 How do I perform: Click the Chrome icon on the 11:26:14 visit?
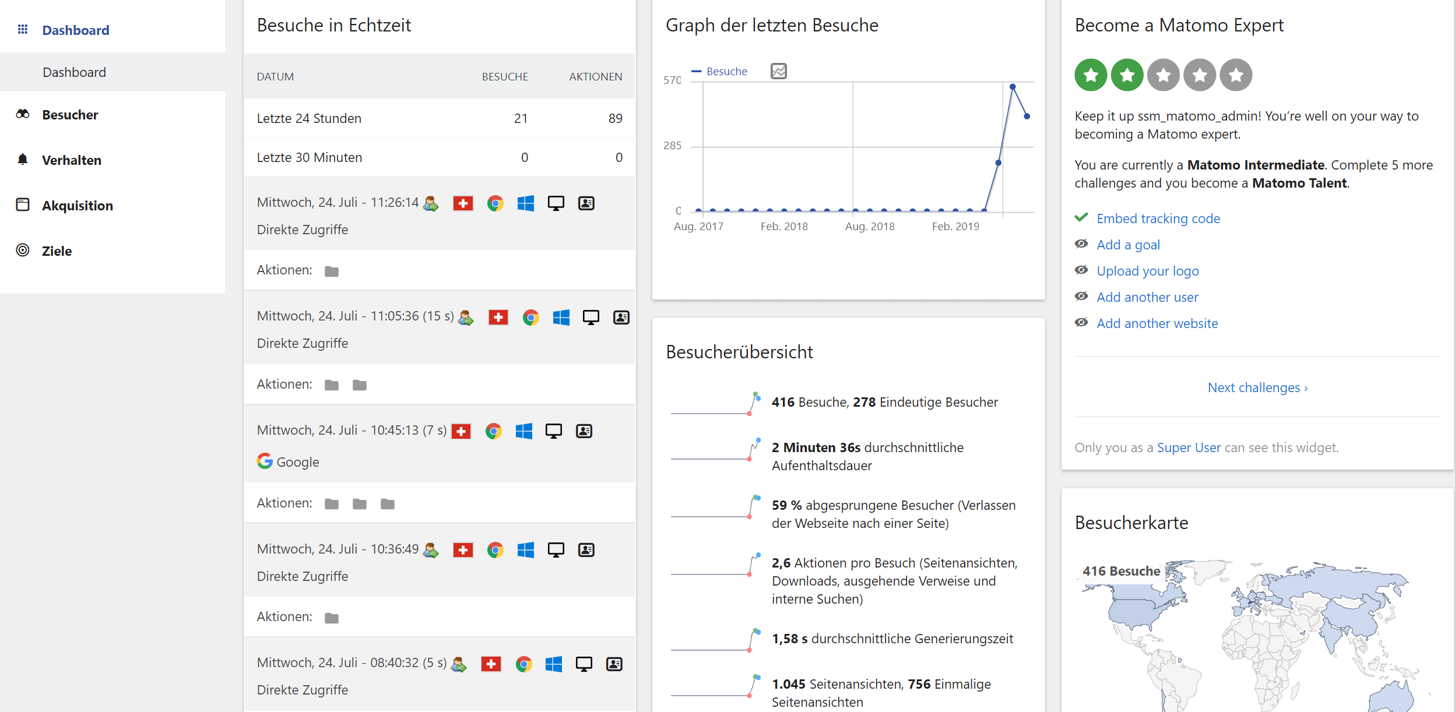click(495, 203)
